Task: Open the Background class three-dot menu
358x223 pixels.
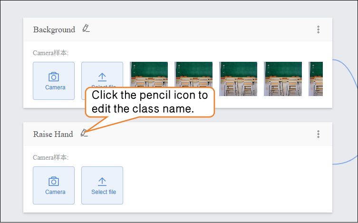Action: pyautogui.click(x=318, y=29)
